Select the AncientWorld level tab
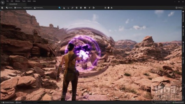The width and height of the screenshot is (185, 104). coord(13,4)
